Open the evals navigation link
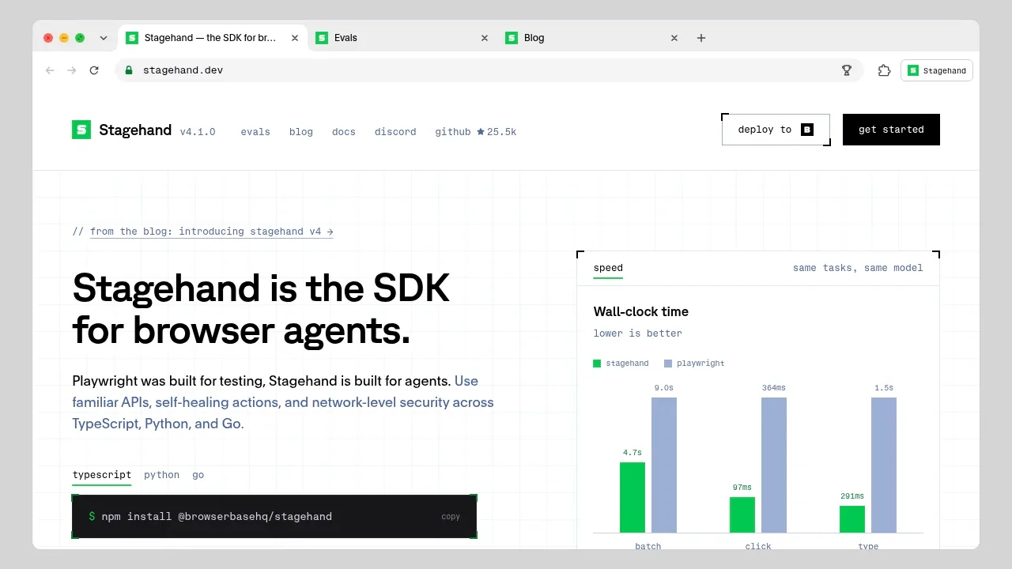This screenshot has height=569, width=1012. point(255,132)
